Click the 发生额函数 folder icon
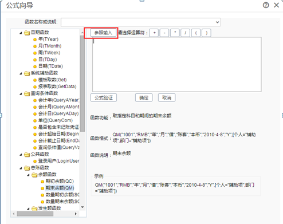283x224 pixels. click(x=34, y=209)
